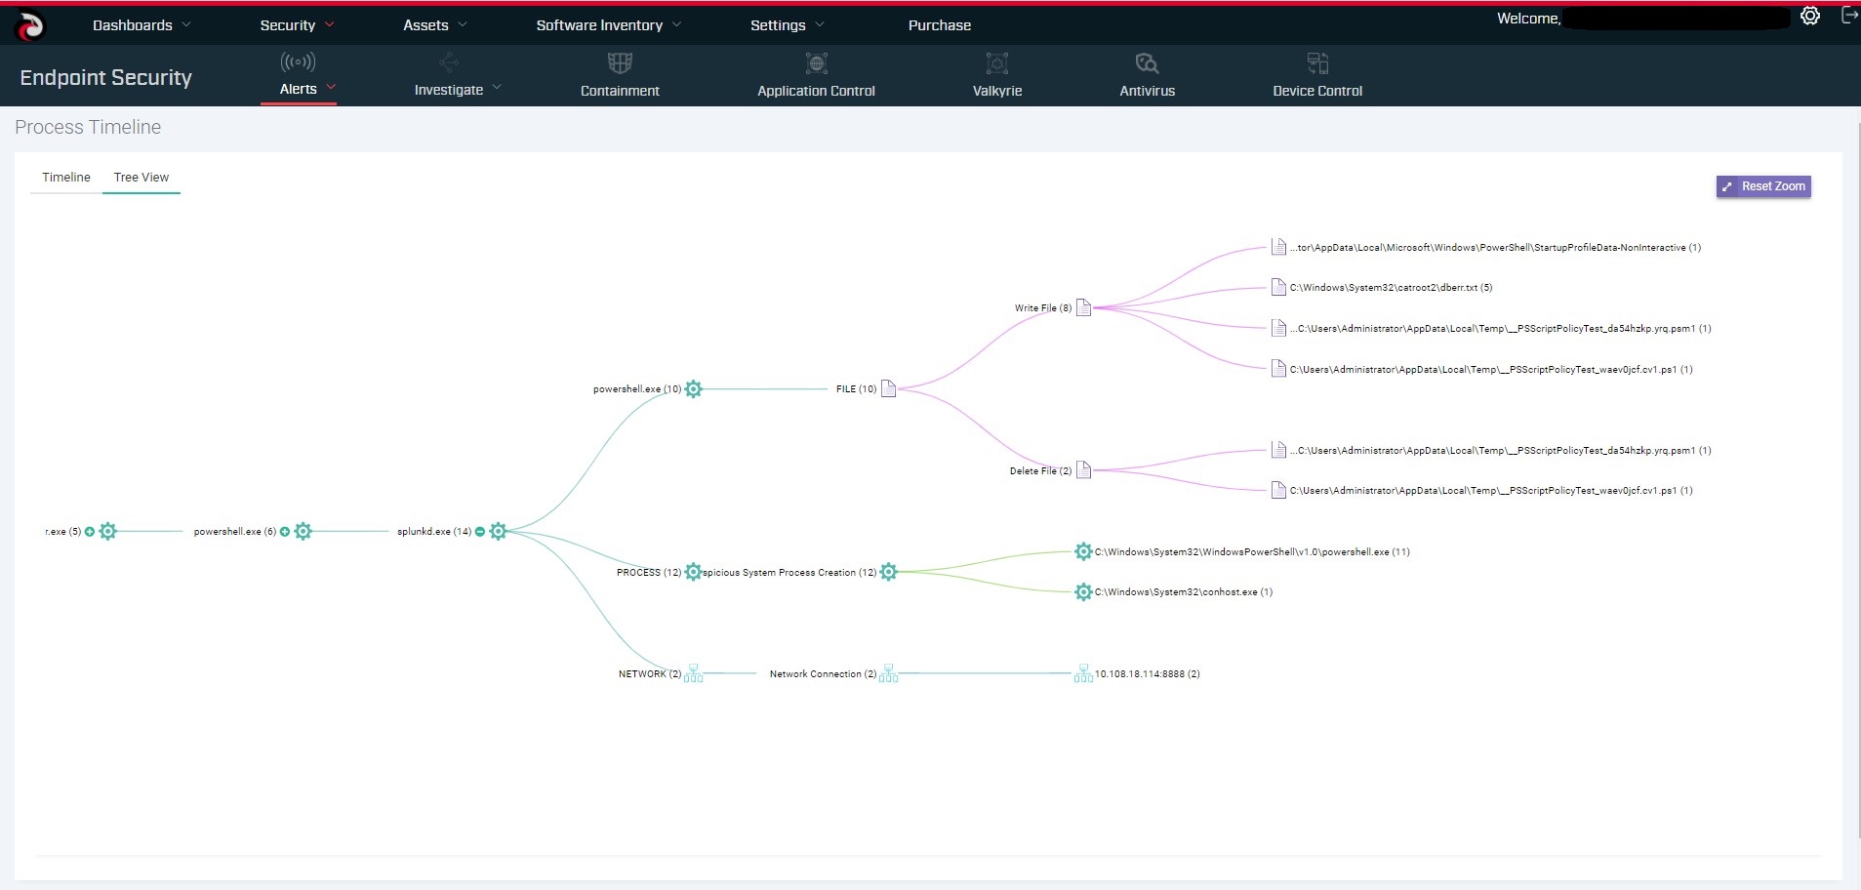Click the Process Timeline heading

point(88,127)
